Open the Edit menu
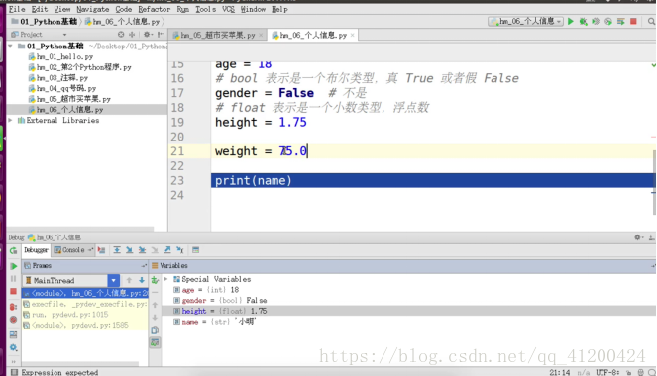This screenshot has height=376, width=657. pos(40,9)
